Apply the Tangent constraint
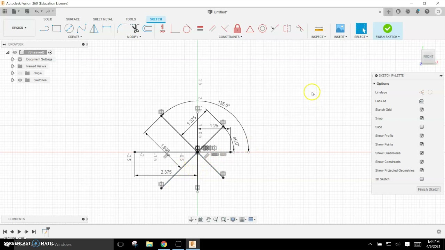Screen dimensions: 445x250 187,28
